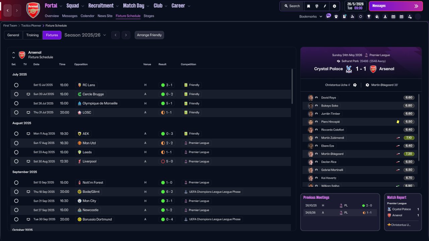Go back using the left arrow button
Screen dimensions: 429x241
8,10
